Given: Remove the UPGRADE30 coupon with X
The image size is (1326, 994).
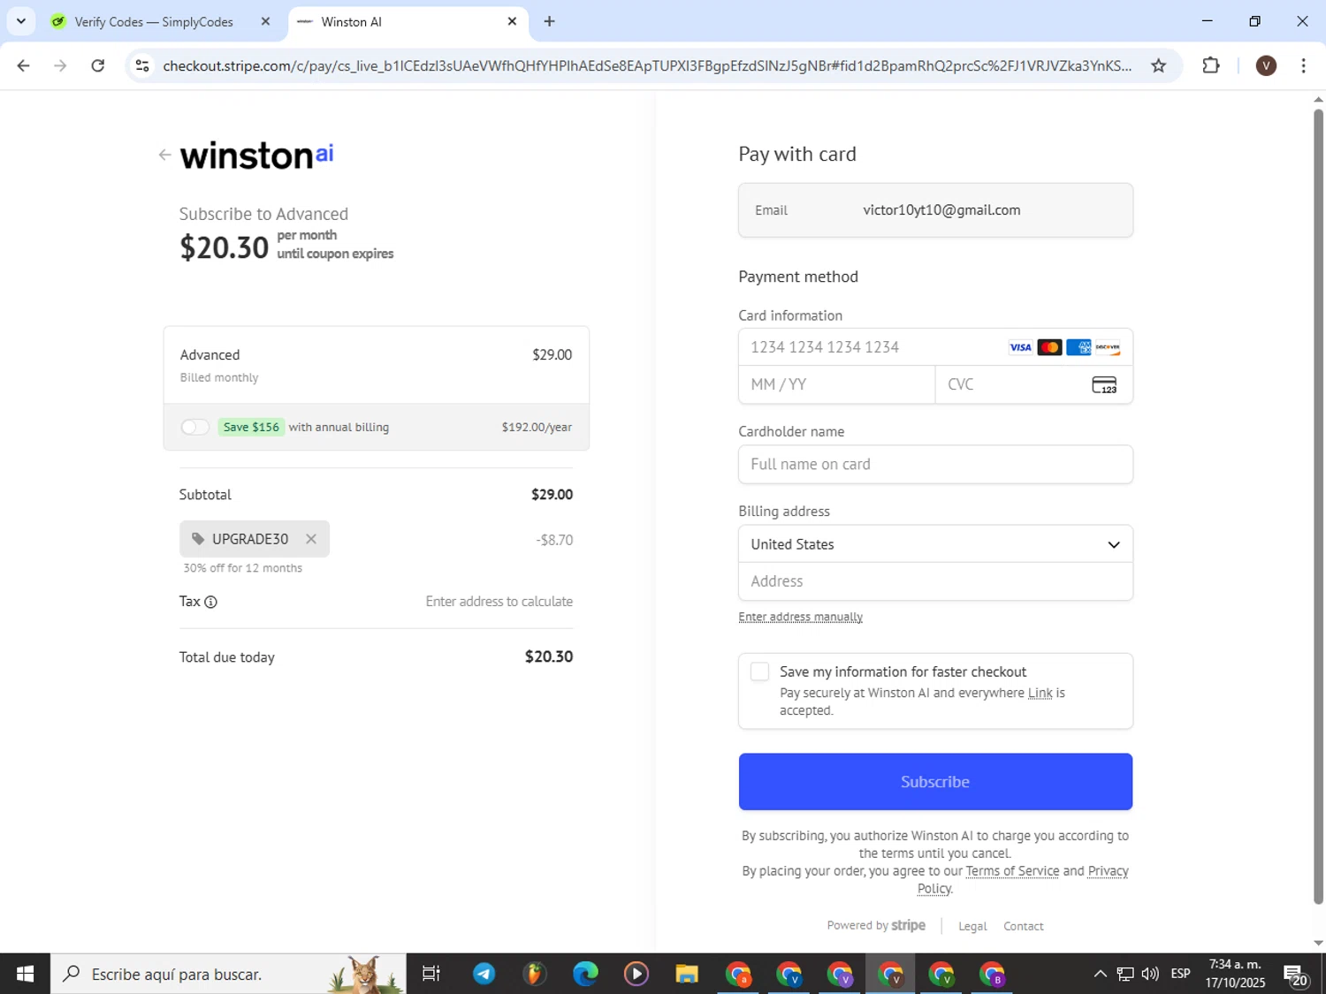Looking at the screenshot, I should 311,539.
